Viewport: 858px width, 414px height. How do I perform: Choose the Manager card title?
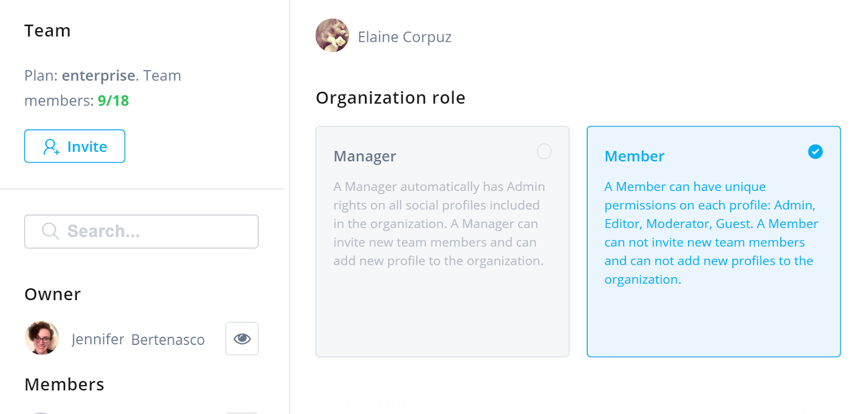[365, 156]
